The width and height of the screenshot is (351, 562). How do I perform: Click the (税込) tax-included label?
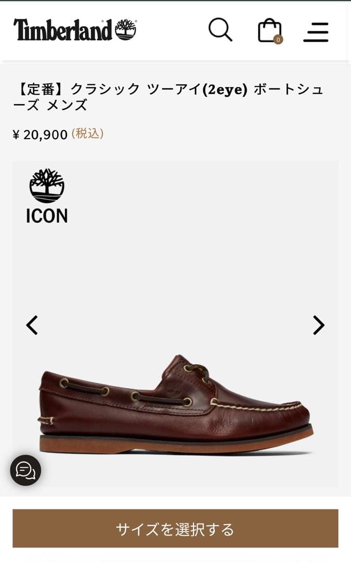87,134
